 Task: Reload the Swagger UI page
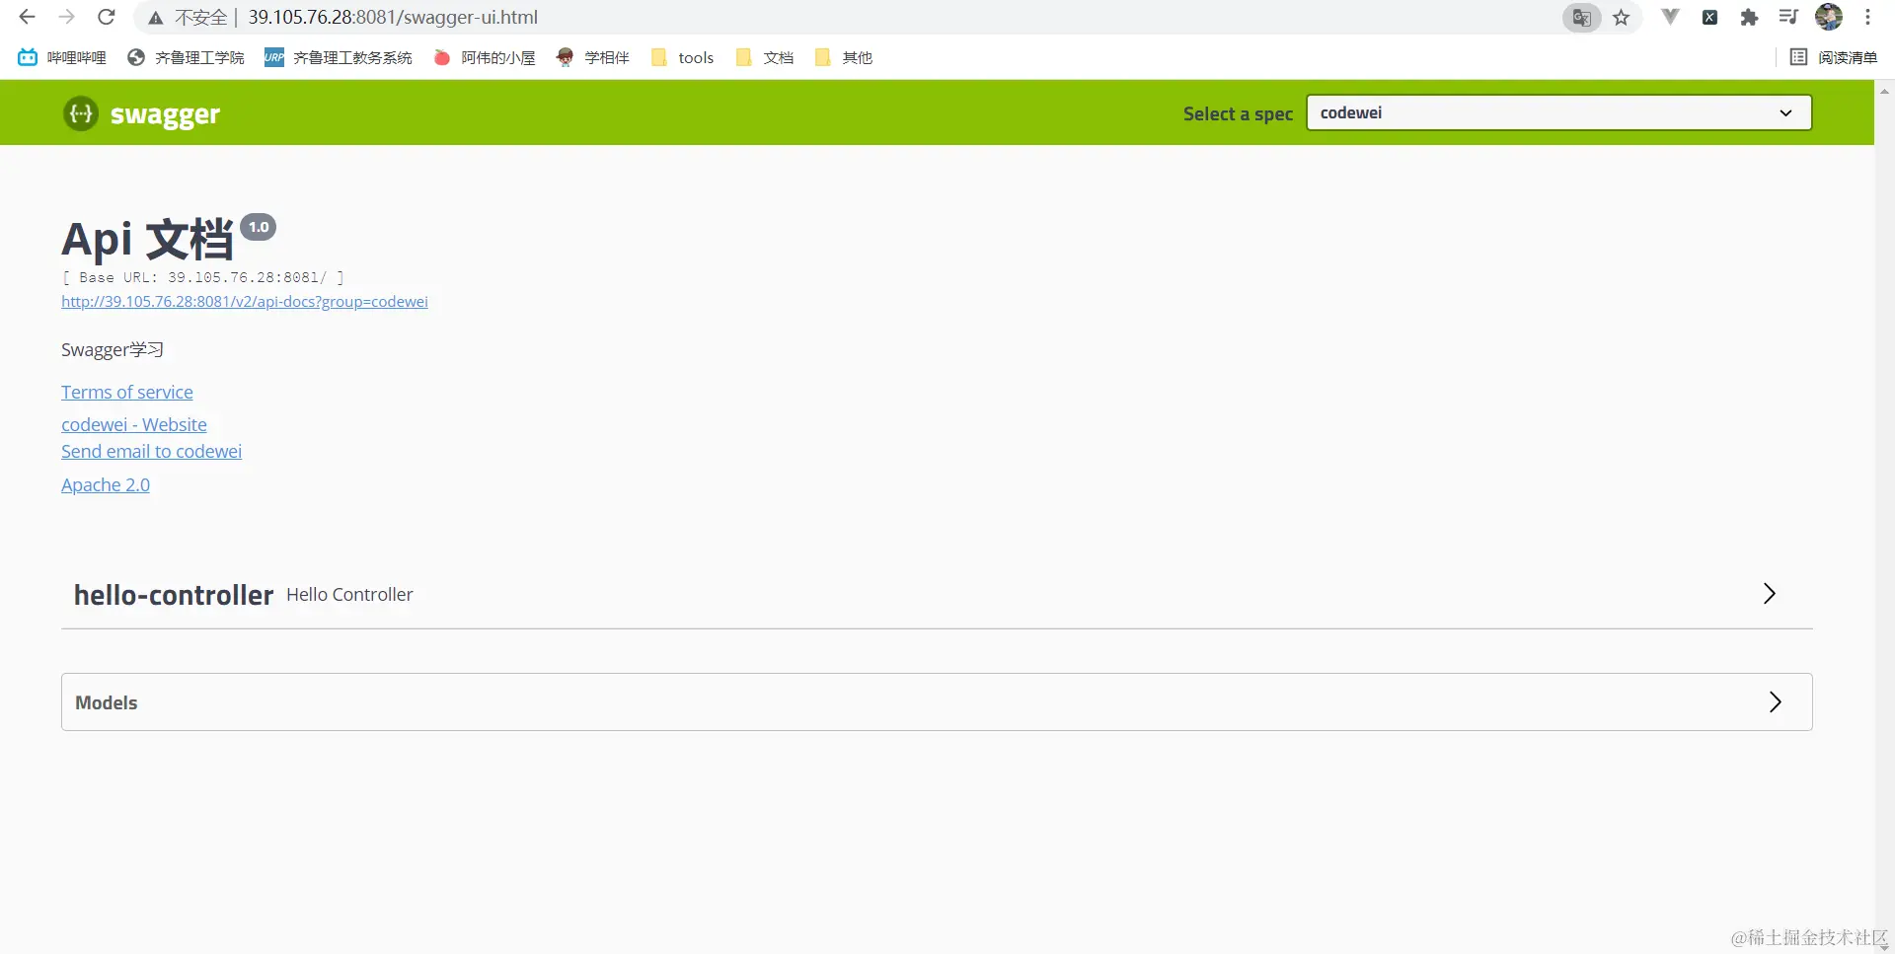[x=107, y=17]
